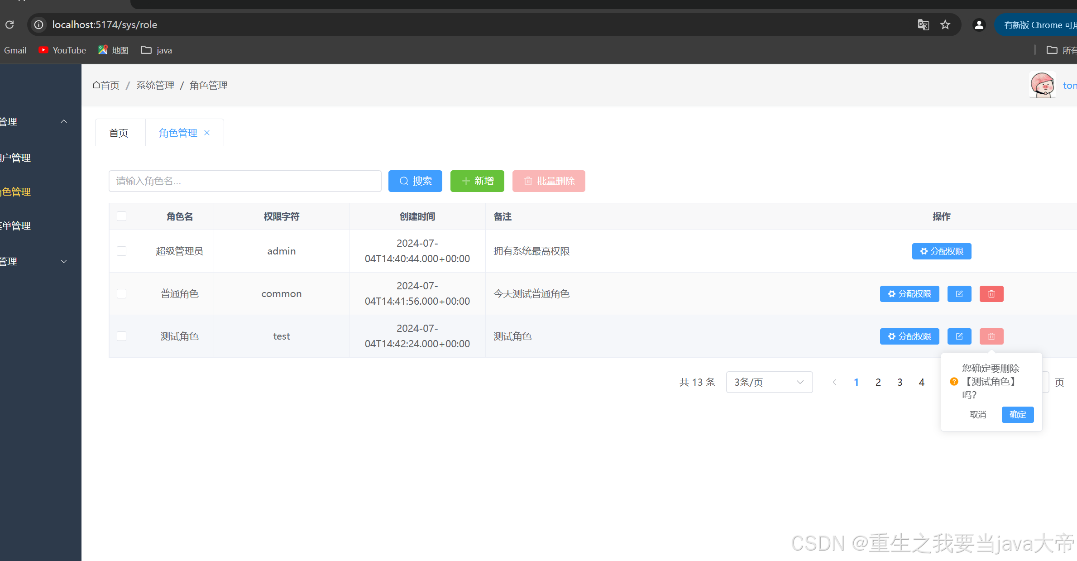Switch to the 首页 tab
The image size is (1077, 561).
[x=119, y=133]
